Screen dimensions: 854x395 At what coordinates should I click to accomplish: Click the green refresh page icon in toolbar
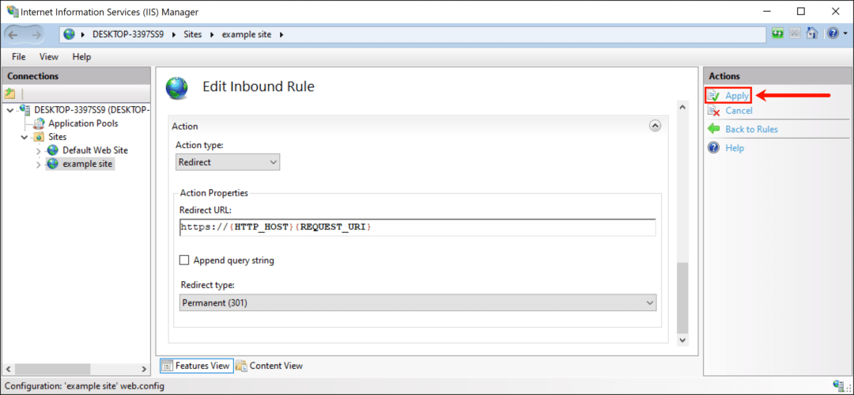pos(778,34)
